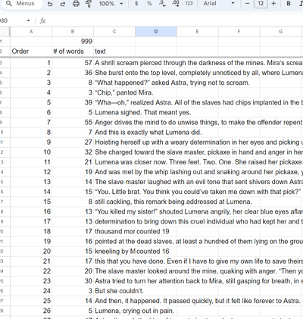
Task: Click 'The slave master laughed' cell
Action: coord(198,182)
